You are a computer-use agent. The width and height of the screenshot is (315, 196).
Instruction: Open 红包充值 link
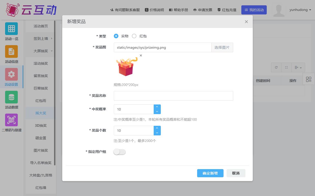click(x=227, y=10)
